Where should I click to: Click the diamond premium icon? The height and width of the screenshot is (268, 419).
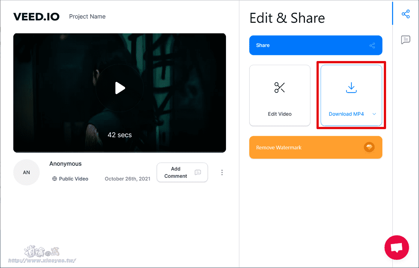[x=369, y=147]
